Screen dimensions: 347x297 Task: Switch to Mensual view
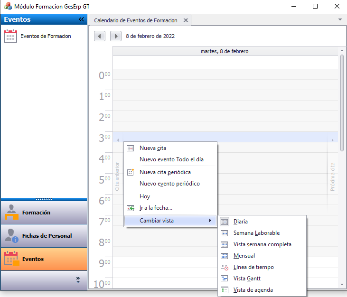[x=262, y=256]
